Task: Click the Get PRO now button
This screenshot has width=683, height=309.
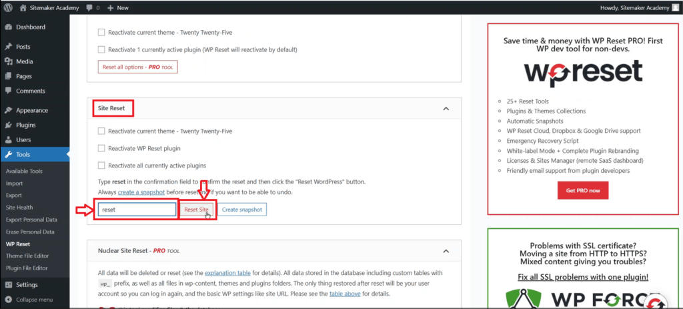Action: [x=583, y=190]
